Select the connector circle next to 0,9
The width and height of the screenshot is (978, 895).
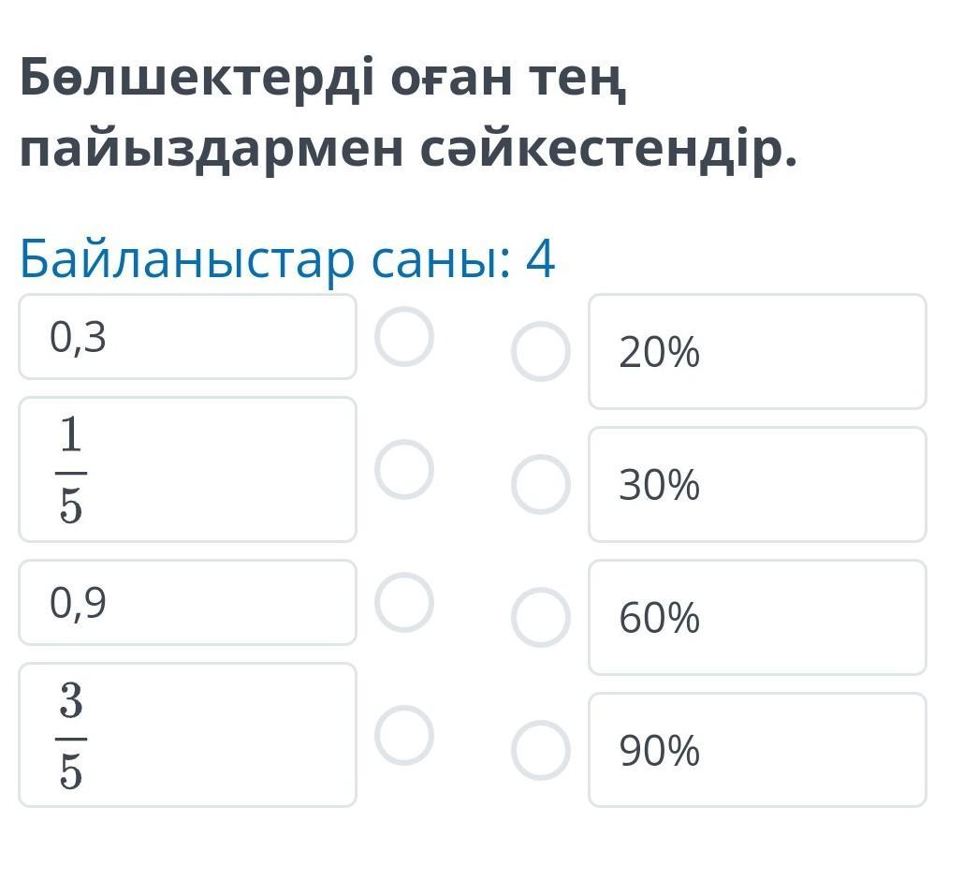[404, 602]
